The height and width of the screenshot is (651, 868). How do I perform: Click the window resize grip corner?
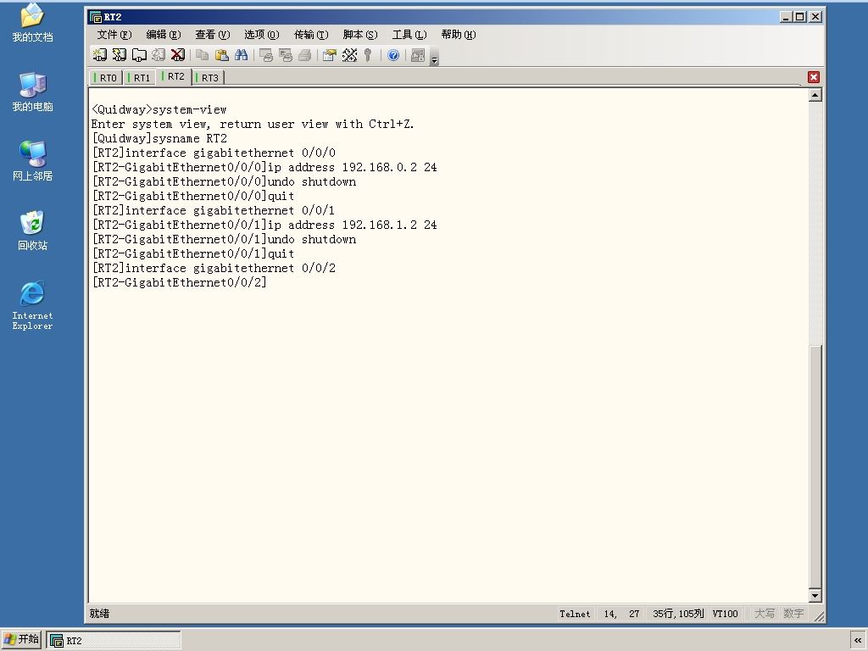point(818,616)
